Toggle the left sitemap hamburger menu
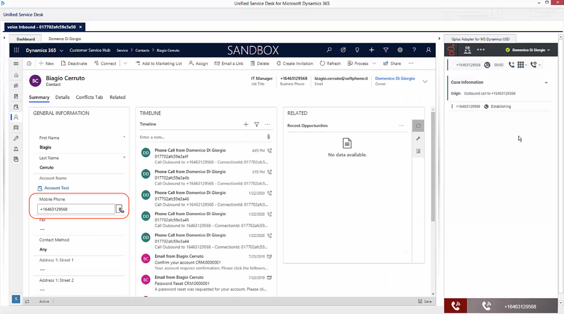Image resolution: width=564 pixels, height=314 pixels. 16,64
